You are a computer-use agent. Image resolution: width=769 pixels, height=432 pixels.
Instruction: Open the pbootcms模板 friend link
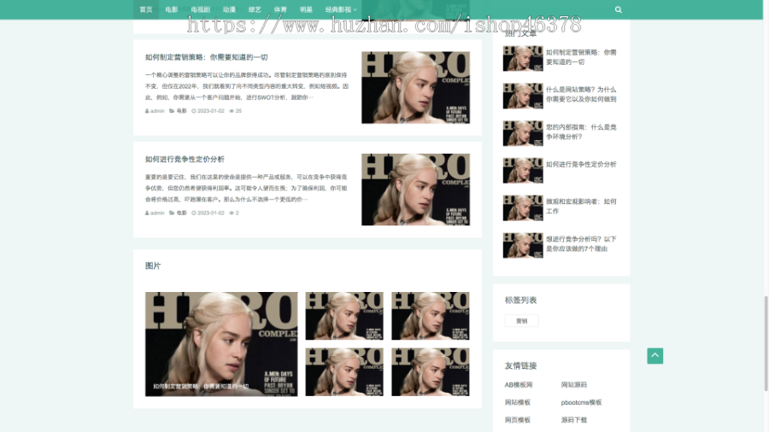[581, 403]
